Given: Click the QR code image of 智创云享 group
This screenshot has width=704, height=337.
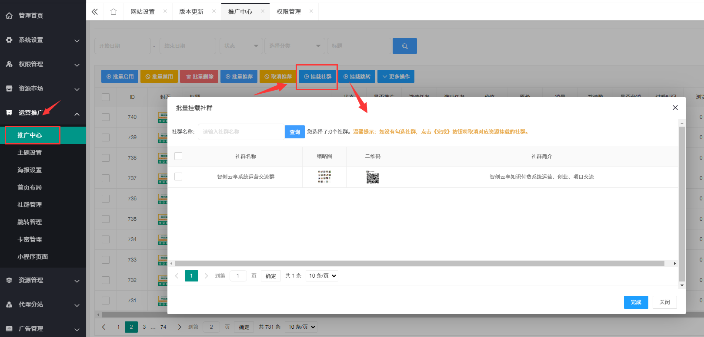Looking at the screenshot, I should (373, 177).
